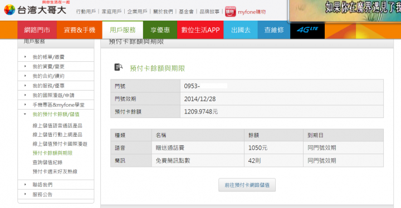This screenshot has width=401, height=208.
Task: Expand 手機專區&myfone學堂 sidebar item
Action: tap(58, 105)
